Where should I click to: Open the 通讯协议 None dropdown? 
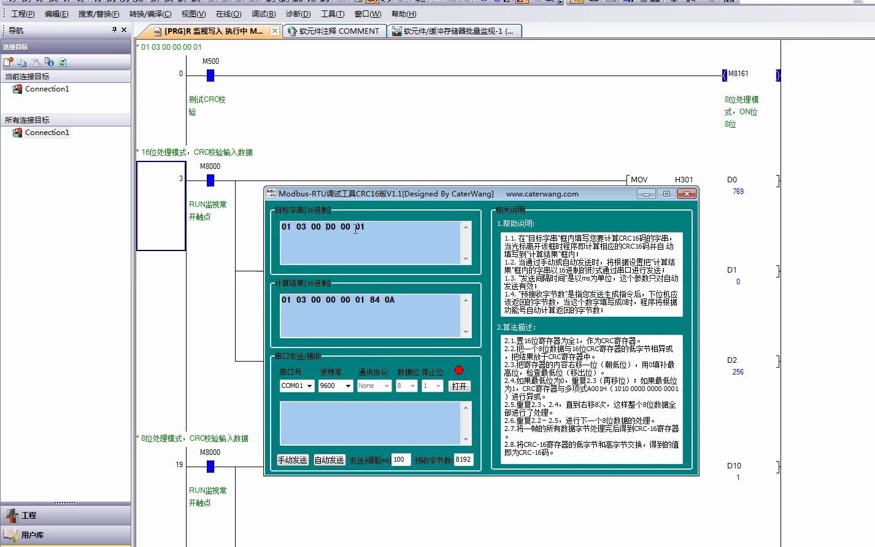click(x=387, y=386)
